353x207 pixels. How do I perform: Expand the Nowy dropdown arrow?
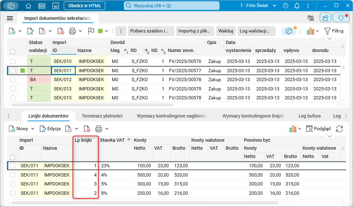pos(33,129)
